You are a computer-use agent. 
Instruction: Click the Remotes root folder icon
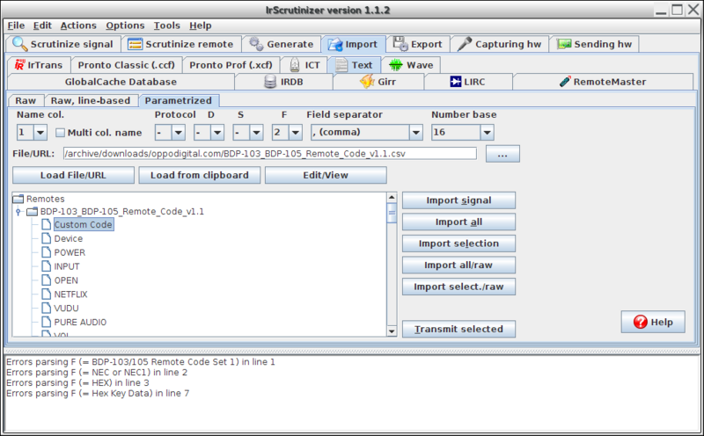(18, 199)
